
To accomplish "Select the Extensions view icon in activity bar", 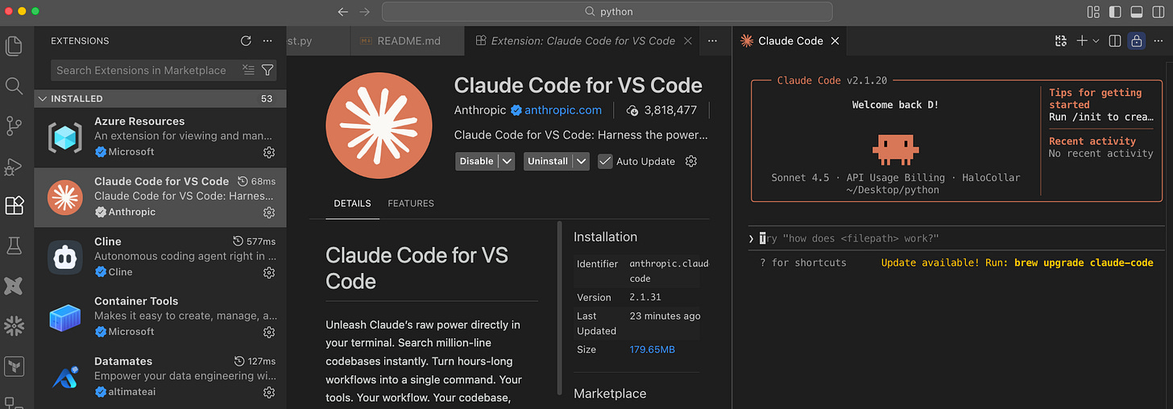I will 14,205.
